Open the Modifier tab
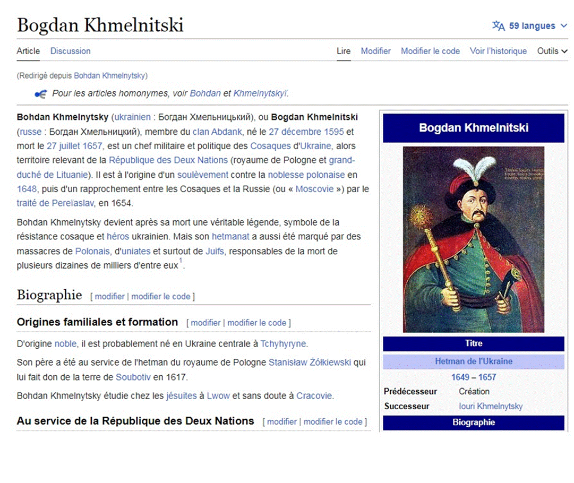 coord(375,51)
